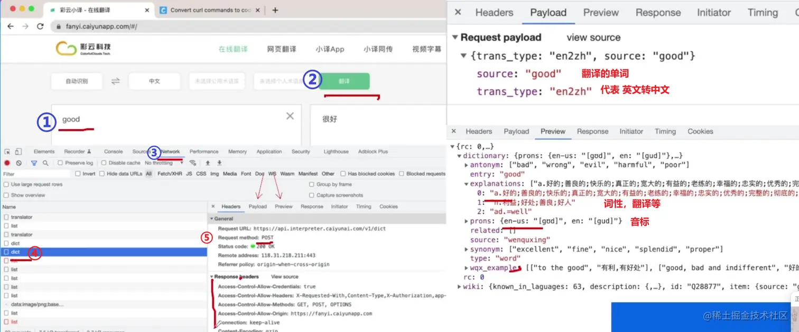The width and height of the screenshot is (799, 332).
Task: Click the lock icon in address bar
Action: coord(58,26)
